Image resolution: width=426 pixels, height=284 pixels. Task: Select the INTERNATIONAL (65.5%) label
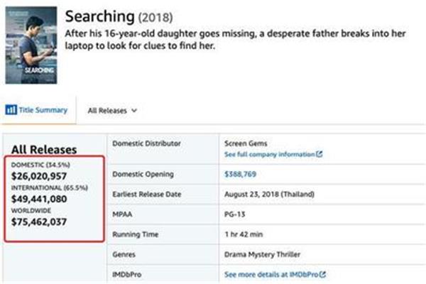coord(50,187)
